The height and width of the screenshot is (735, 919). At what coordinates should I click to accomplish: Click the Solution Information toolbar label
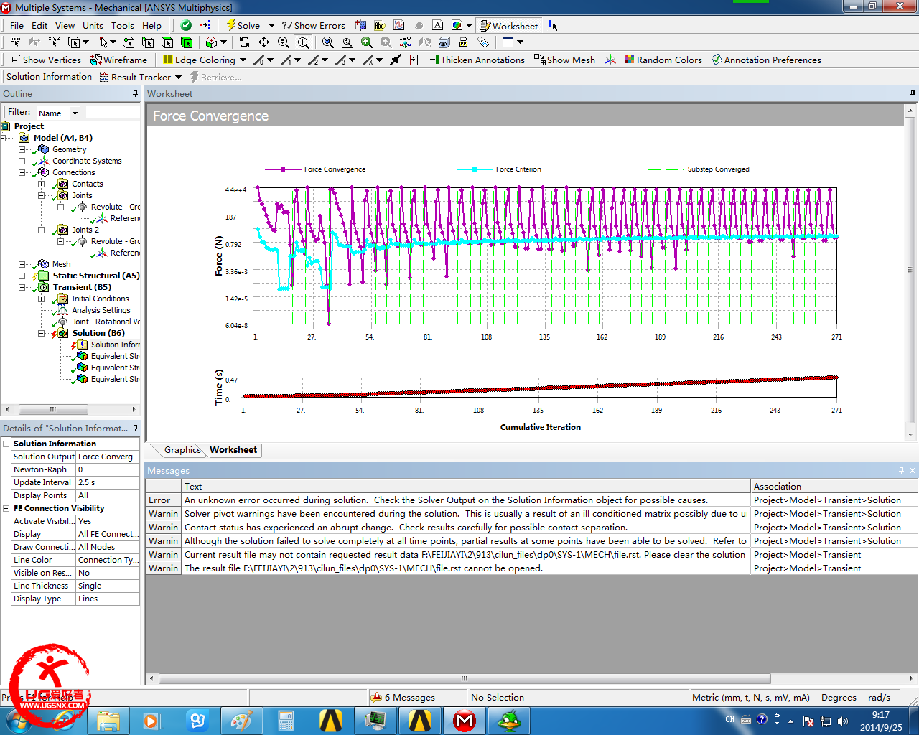49,77
